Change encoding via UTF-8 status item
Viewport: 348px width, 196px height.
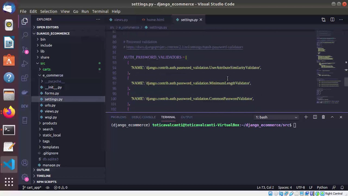tap(300, 187)
